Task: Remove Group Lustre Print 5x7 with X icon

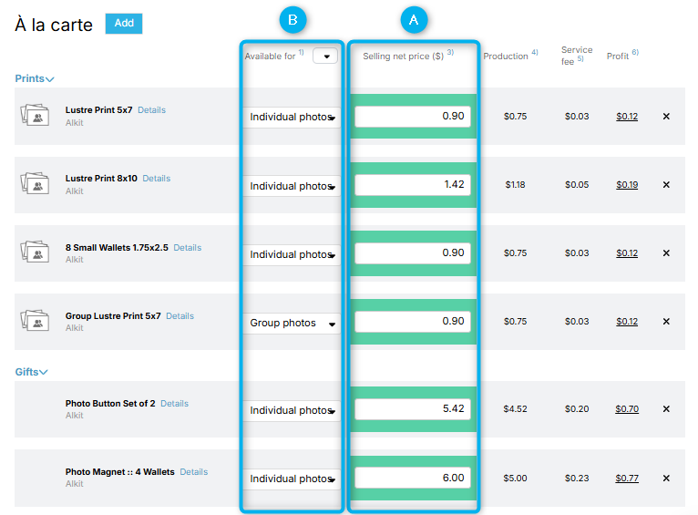Action: (x=666, y=322)
